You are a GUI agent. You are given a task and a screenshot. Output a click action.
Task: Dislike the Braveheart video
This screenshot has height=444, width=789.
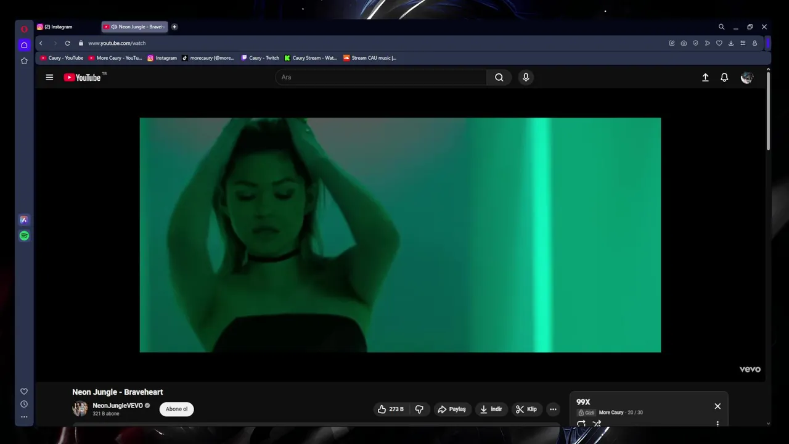click(x=419, y=409)
